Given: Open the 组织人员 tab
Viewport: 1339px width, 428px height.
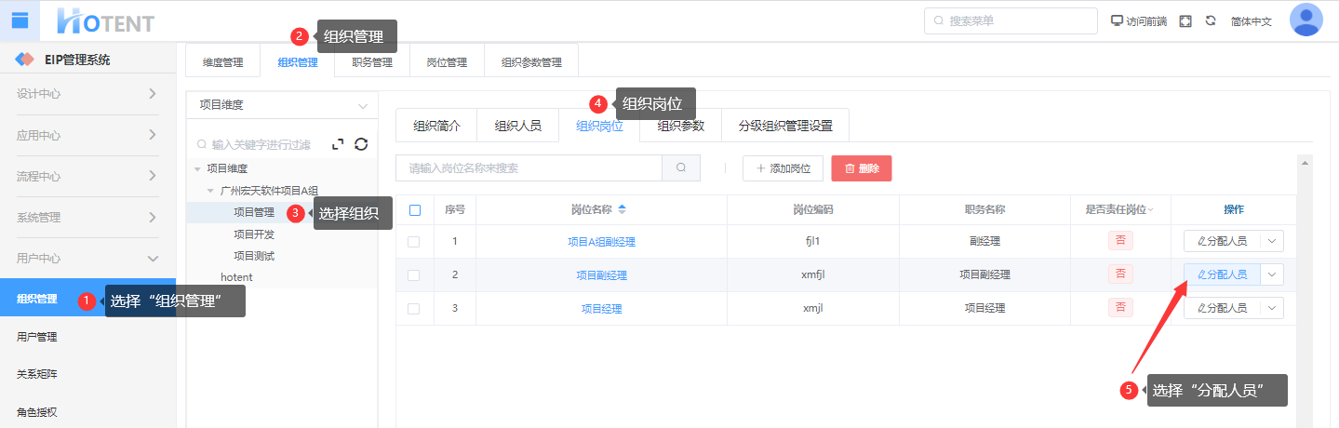Looking at the screenshot, I should (x=517, y=126).
